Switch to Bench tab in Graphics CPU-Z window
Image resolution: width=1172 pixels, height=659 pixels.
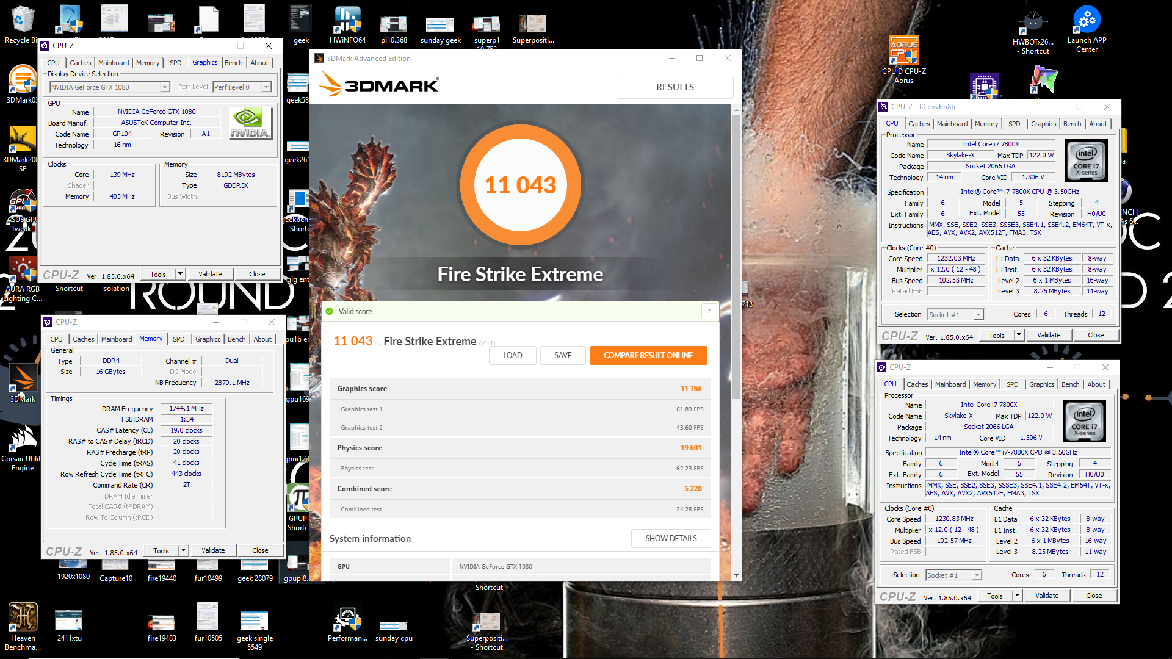point(234,63)
